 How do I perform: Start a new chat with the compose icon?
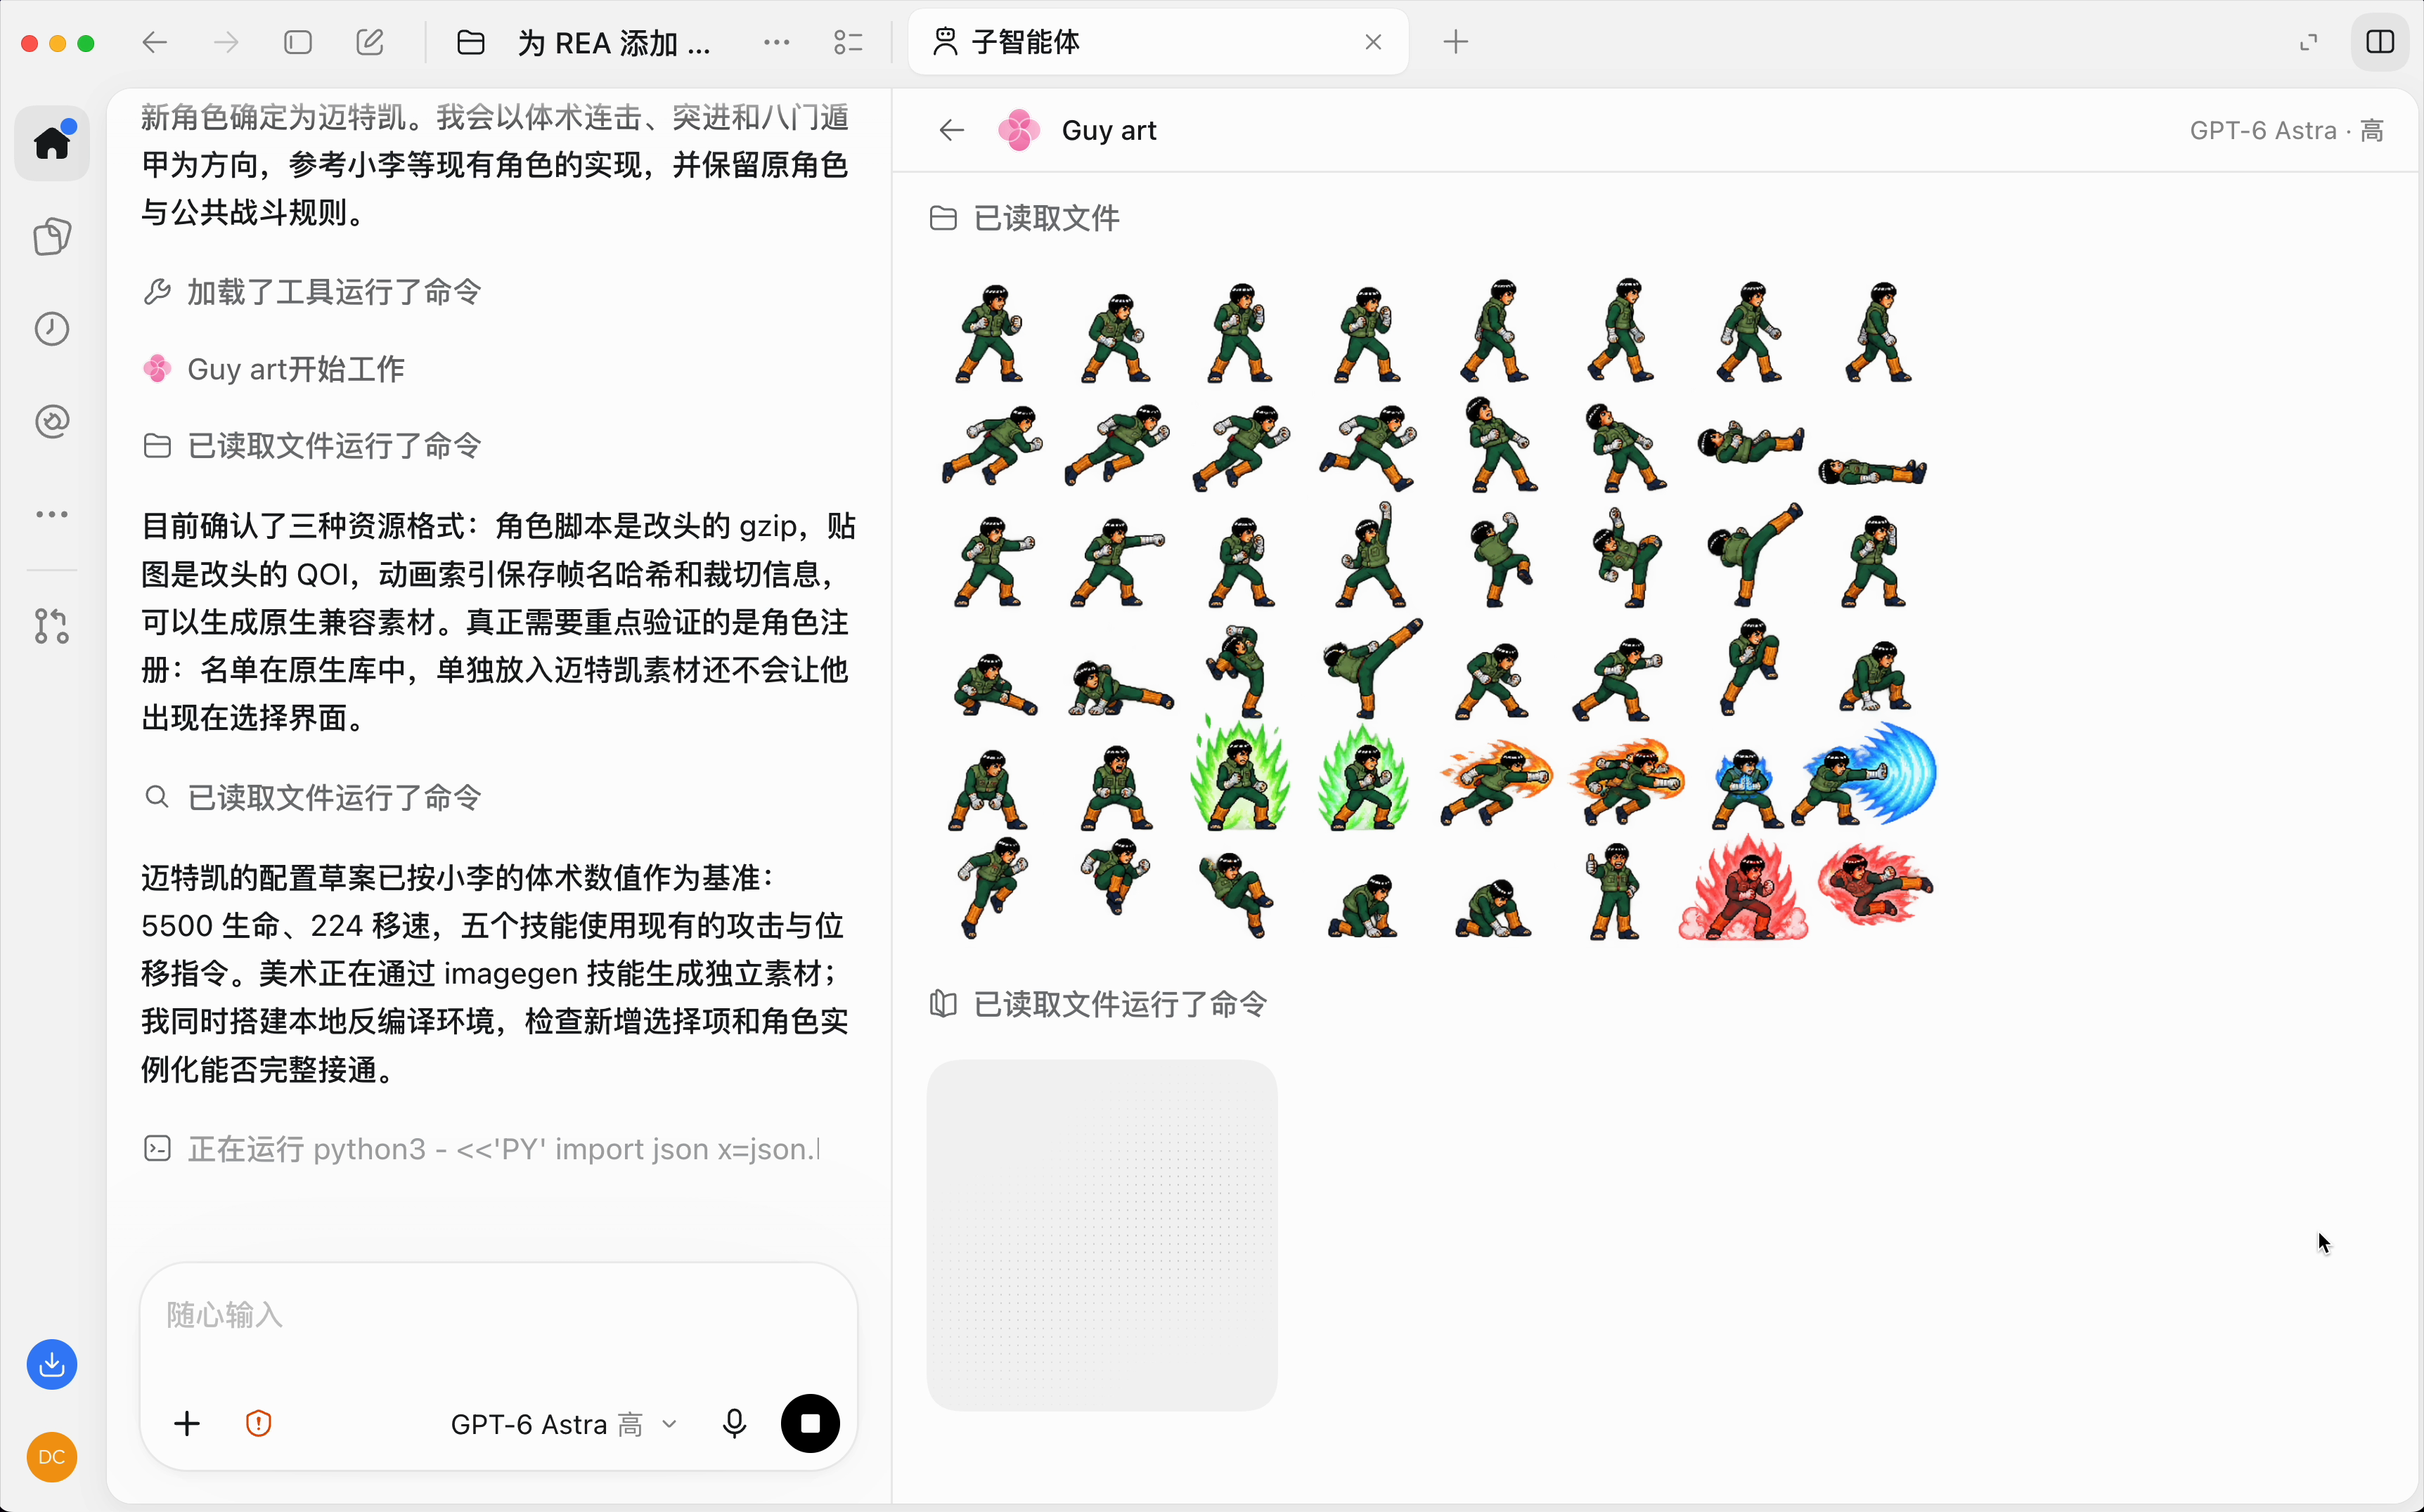[370, 42]
